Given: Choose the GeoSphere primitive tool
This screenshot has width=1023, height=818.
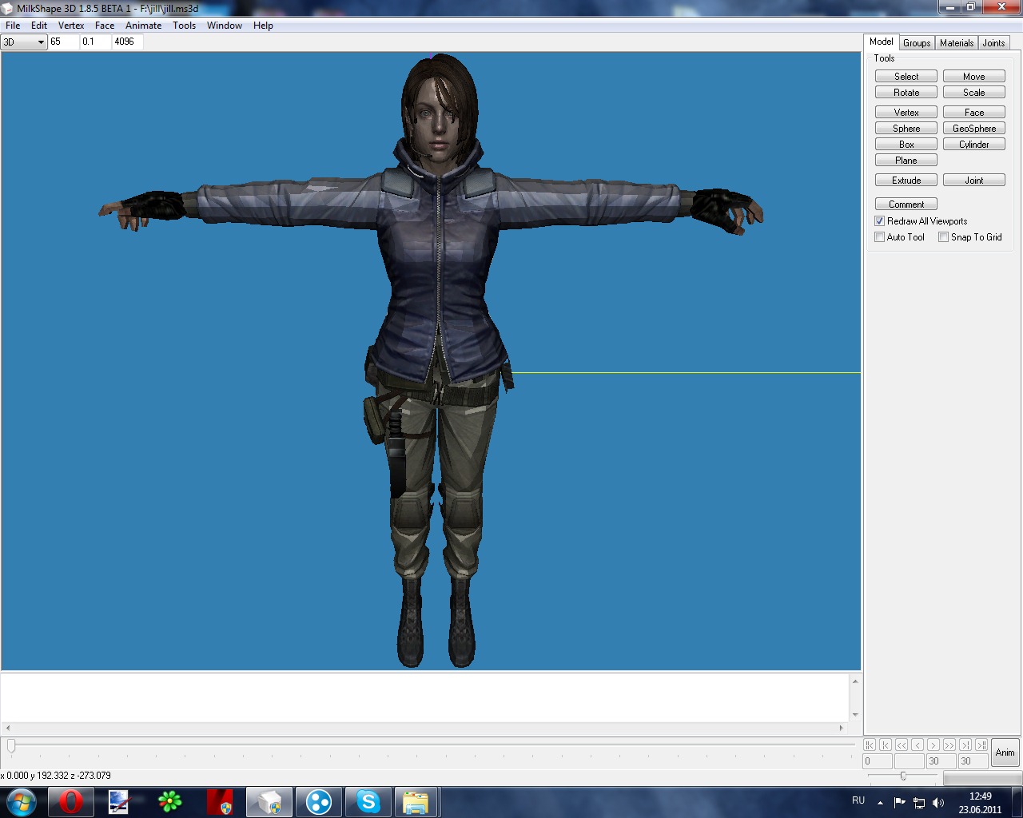Looking at the screenshot, I should [973, 129].
